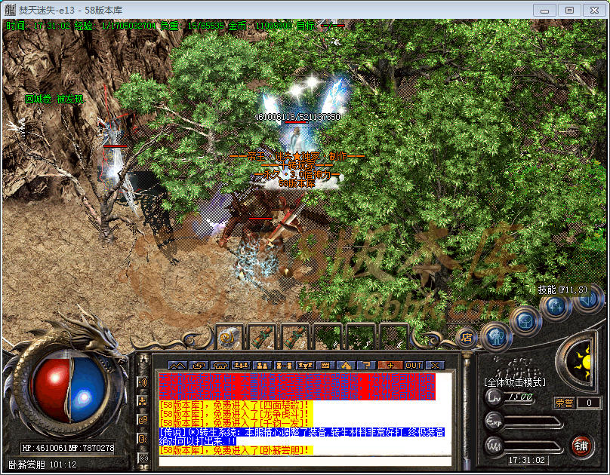Open the question mark help icon

366,366
